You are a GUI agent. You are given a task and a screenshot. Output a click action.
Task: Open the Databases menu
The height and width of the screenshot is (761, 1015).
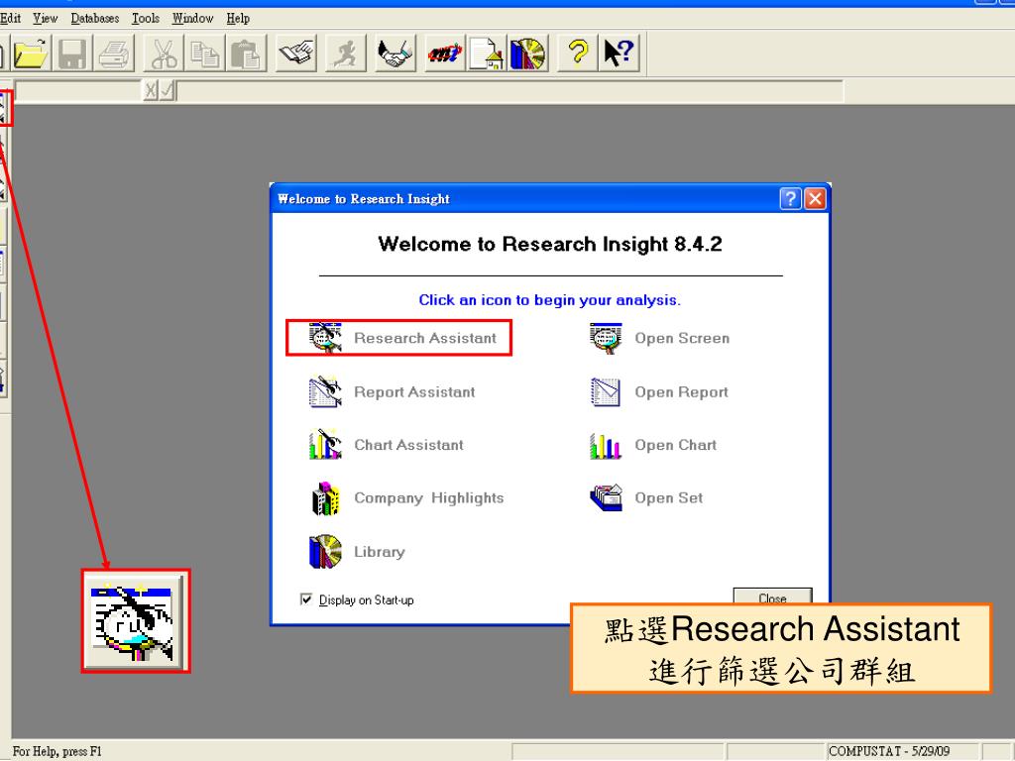coord(95,18)
